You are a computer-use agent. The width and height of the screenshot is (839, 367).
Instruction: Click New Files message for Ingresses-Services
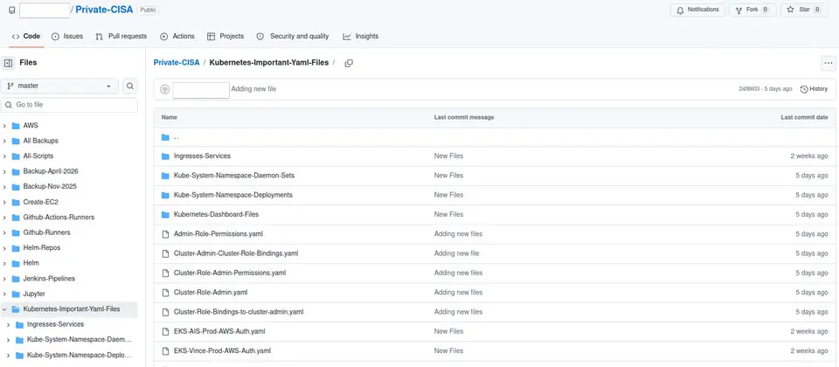point(448,156)
